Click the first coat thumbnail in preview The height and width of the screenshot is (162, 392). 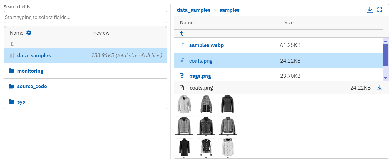pyautogui.click(x=184, y=104)
